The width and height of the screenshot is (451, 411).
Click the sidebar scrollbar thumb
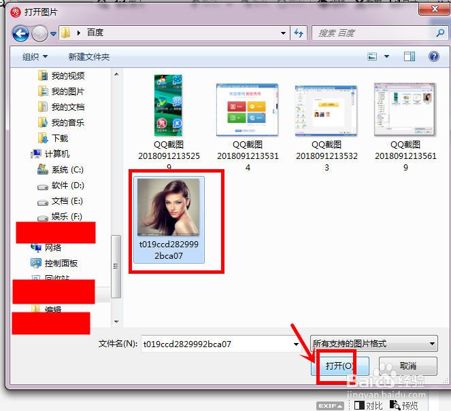click(x=116, y=266)
